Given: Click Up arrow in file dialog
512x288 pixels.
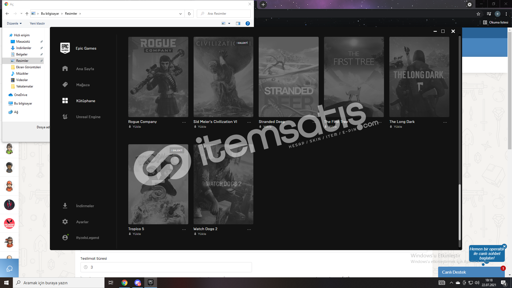Looking at the screenshot, I should [27, 14].
